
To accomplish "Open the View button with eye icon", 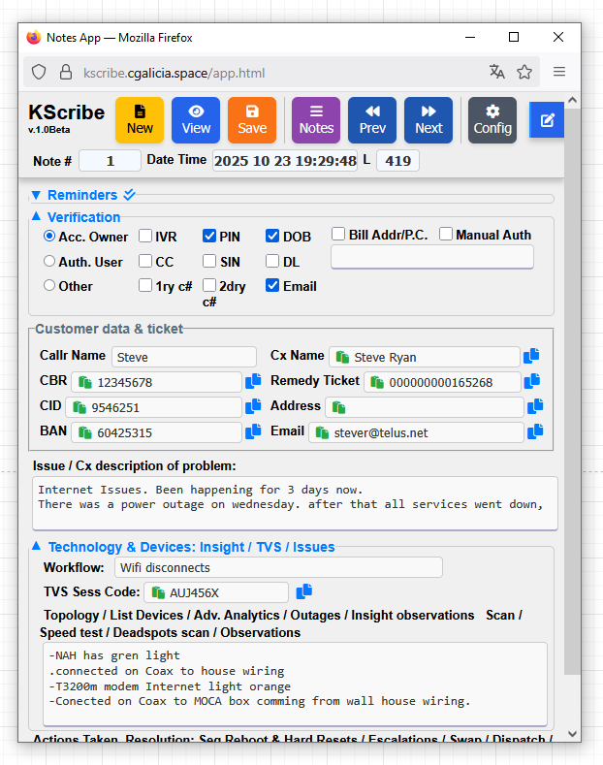I will [196, 120].
